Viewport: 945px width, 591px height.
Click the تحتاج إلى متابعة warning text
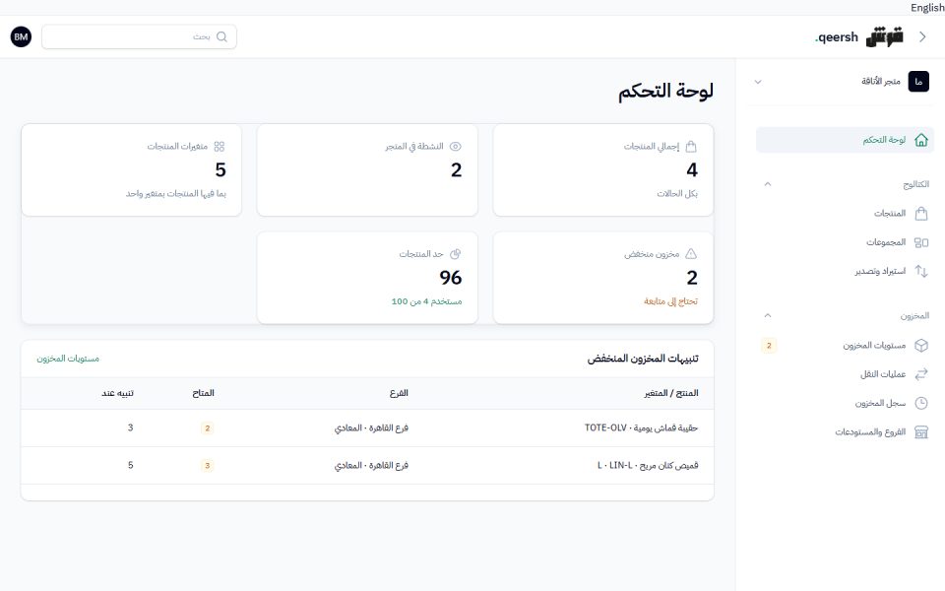pos(670,301)
